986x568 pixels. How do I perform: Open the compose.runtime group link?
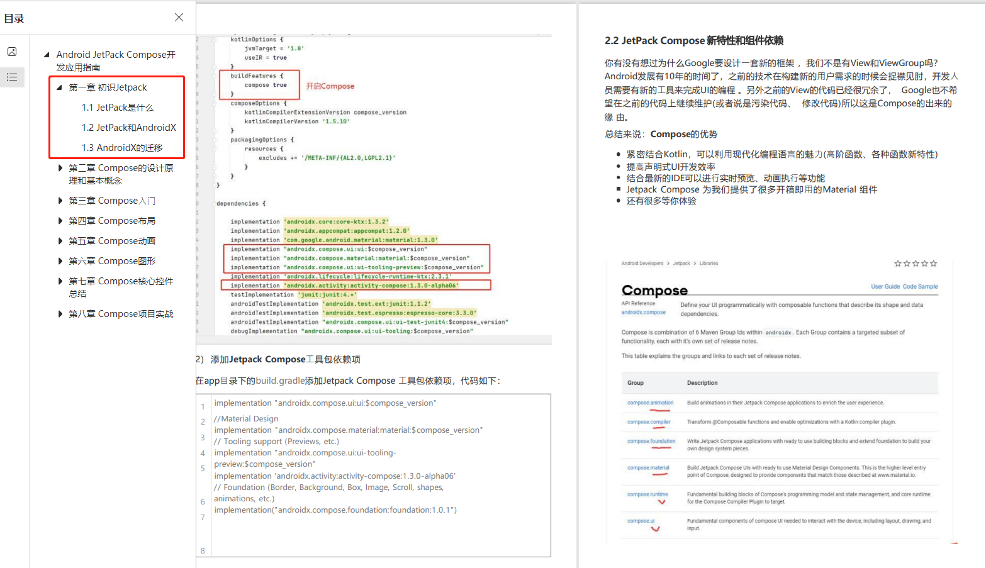pos(647,494)
